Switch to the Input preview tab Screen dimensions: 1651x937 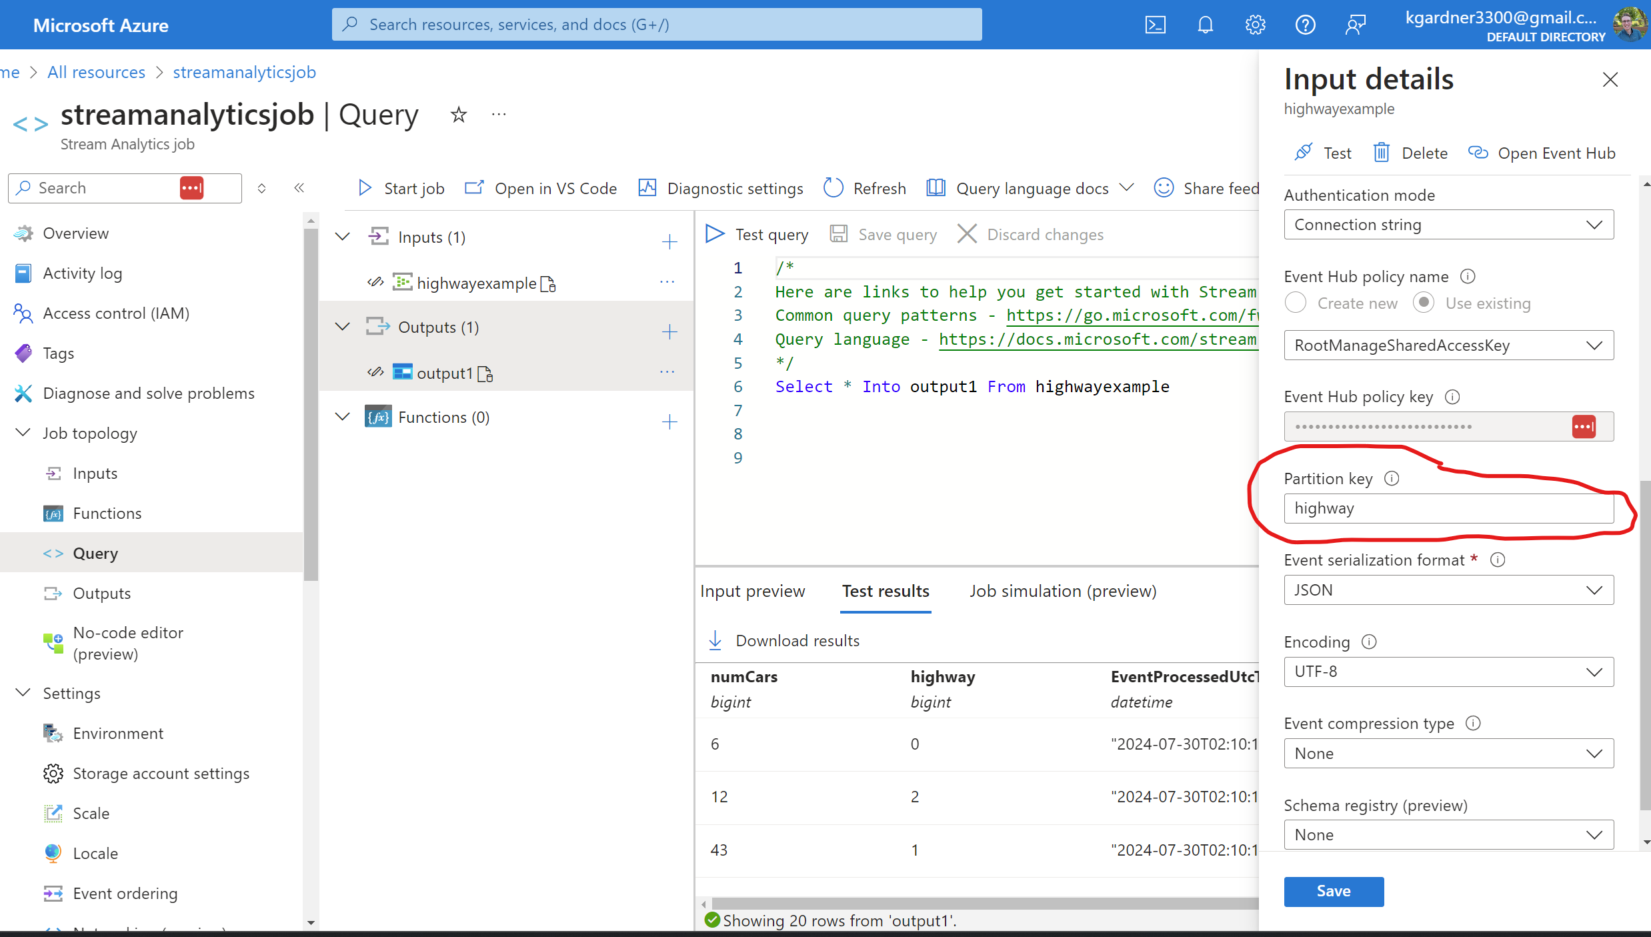point(753,591)
